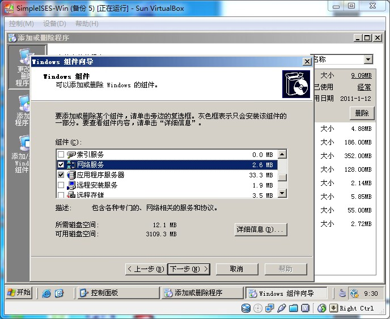
Task: Click the 网络服务 network icon
Action: click(71, 164)
